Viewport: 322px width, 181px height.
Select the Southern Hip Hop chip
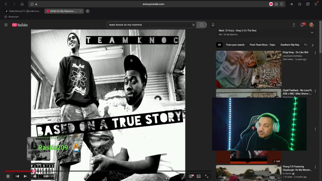click(x=290, y=45)
